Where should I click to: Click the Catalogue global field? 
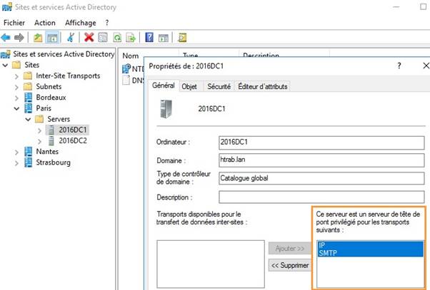[321, 178]
